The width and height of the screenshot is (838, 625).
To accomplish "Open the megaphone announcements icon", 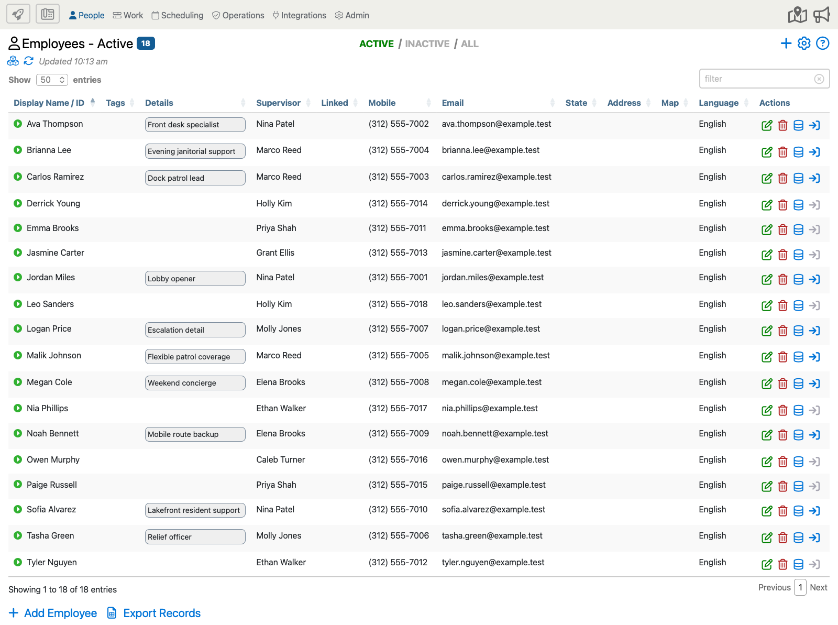I will click(x=822, y=15).
